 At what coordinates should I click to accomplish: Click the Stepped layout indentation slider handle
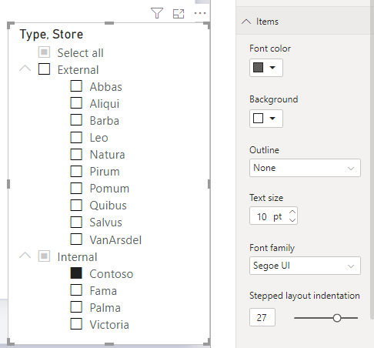tap(337, 318)
